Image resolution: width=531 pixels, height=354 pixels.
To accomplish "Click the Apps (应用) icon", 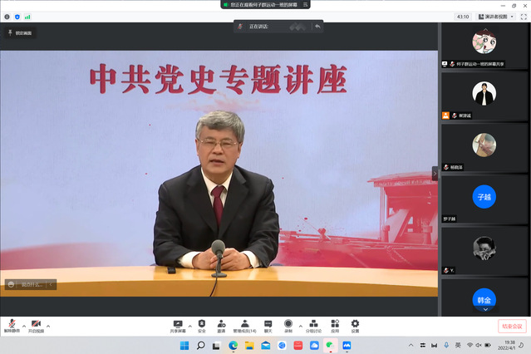I will tap(335, 324).
